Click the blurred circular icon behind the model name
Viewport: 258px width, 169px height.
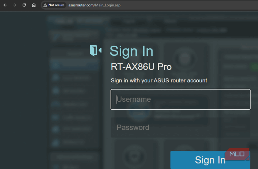[184, 58]
